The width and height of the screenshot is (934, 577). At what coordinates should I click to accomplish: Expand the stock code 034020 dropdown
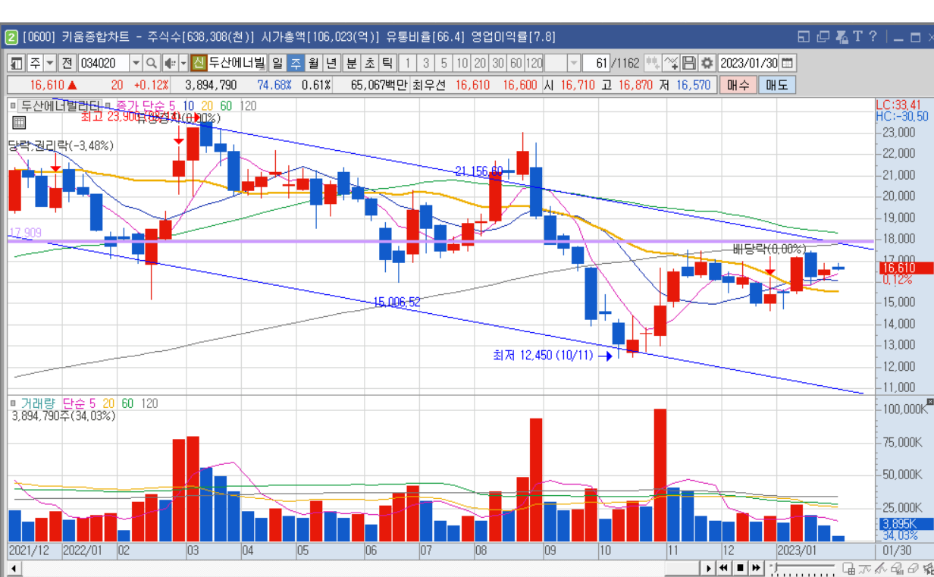[x=136, y=63]
